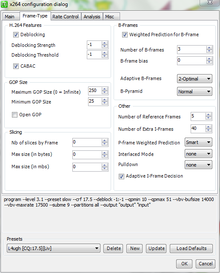Disable the CABAC checkbox
Screen dimensions: 220x273
click(x=16, y=66)
